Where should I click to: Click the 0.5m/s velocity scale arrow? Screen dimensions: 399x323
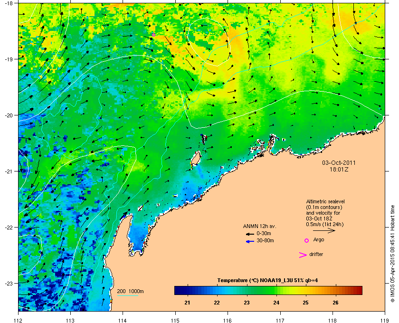[324, 231]
